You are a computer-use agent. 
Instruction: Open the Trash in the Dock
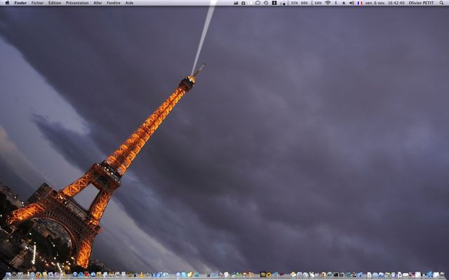click(x=441, y=275)
